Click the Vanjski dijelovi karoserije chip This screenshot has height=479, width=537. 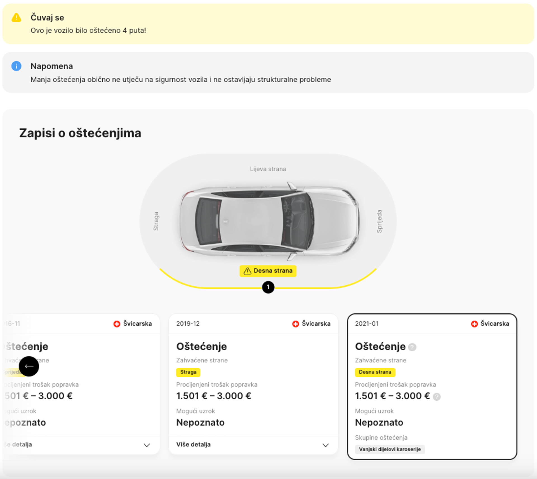390,449
